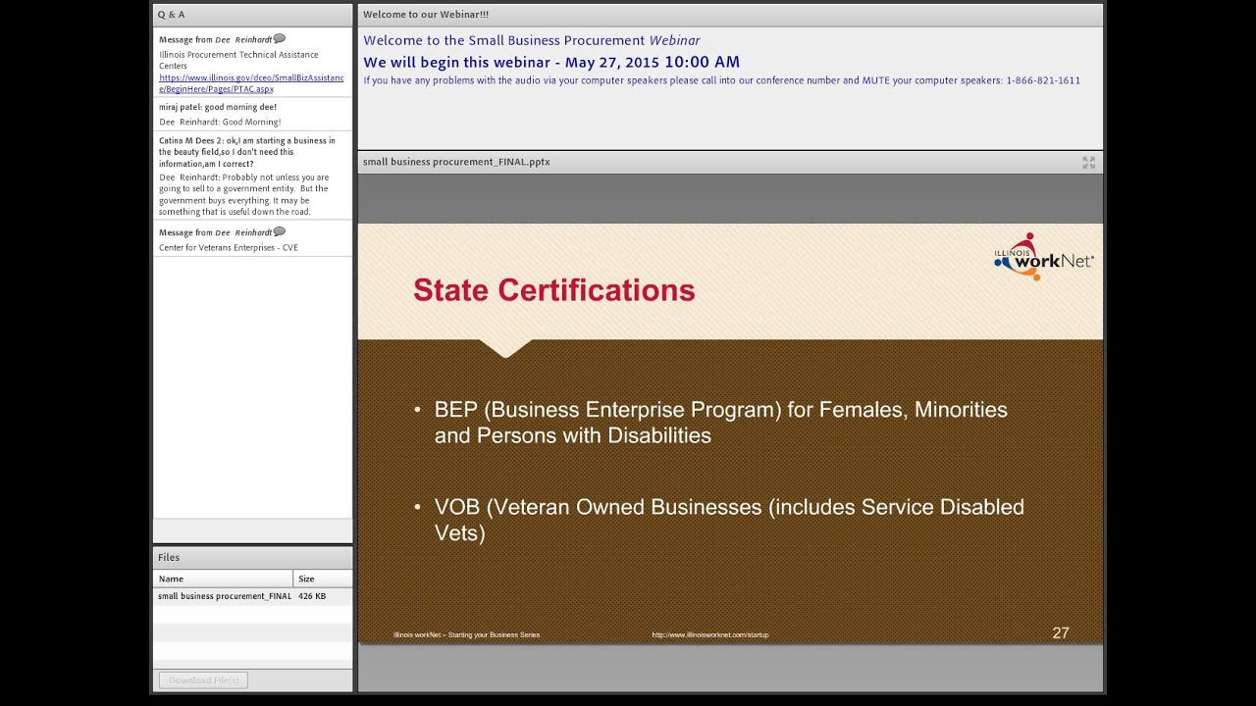
Task: Click the 'miraj patel: good morning dee!' message
Action: tap(218, 107)
